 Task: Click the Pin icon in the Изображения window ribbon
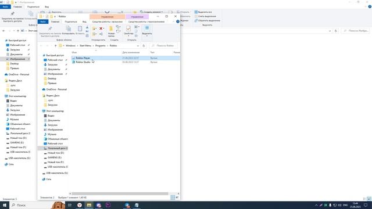point(12,13)
